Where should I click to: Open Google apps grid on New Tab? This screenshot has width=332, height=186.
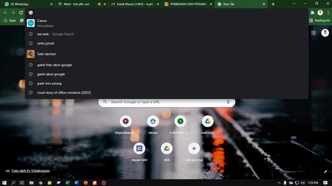pos(313,33)
